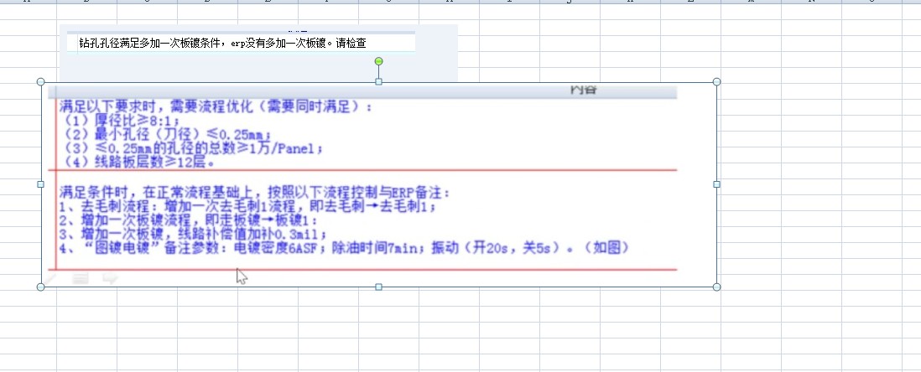Select the message text starting 钻孔孔径满足多加一次板镀条件
This screenshot has height=372, width=921.
click(222, 44)
